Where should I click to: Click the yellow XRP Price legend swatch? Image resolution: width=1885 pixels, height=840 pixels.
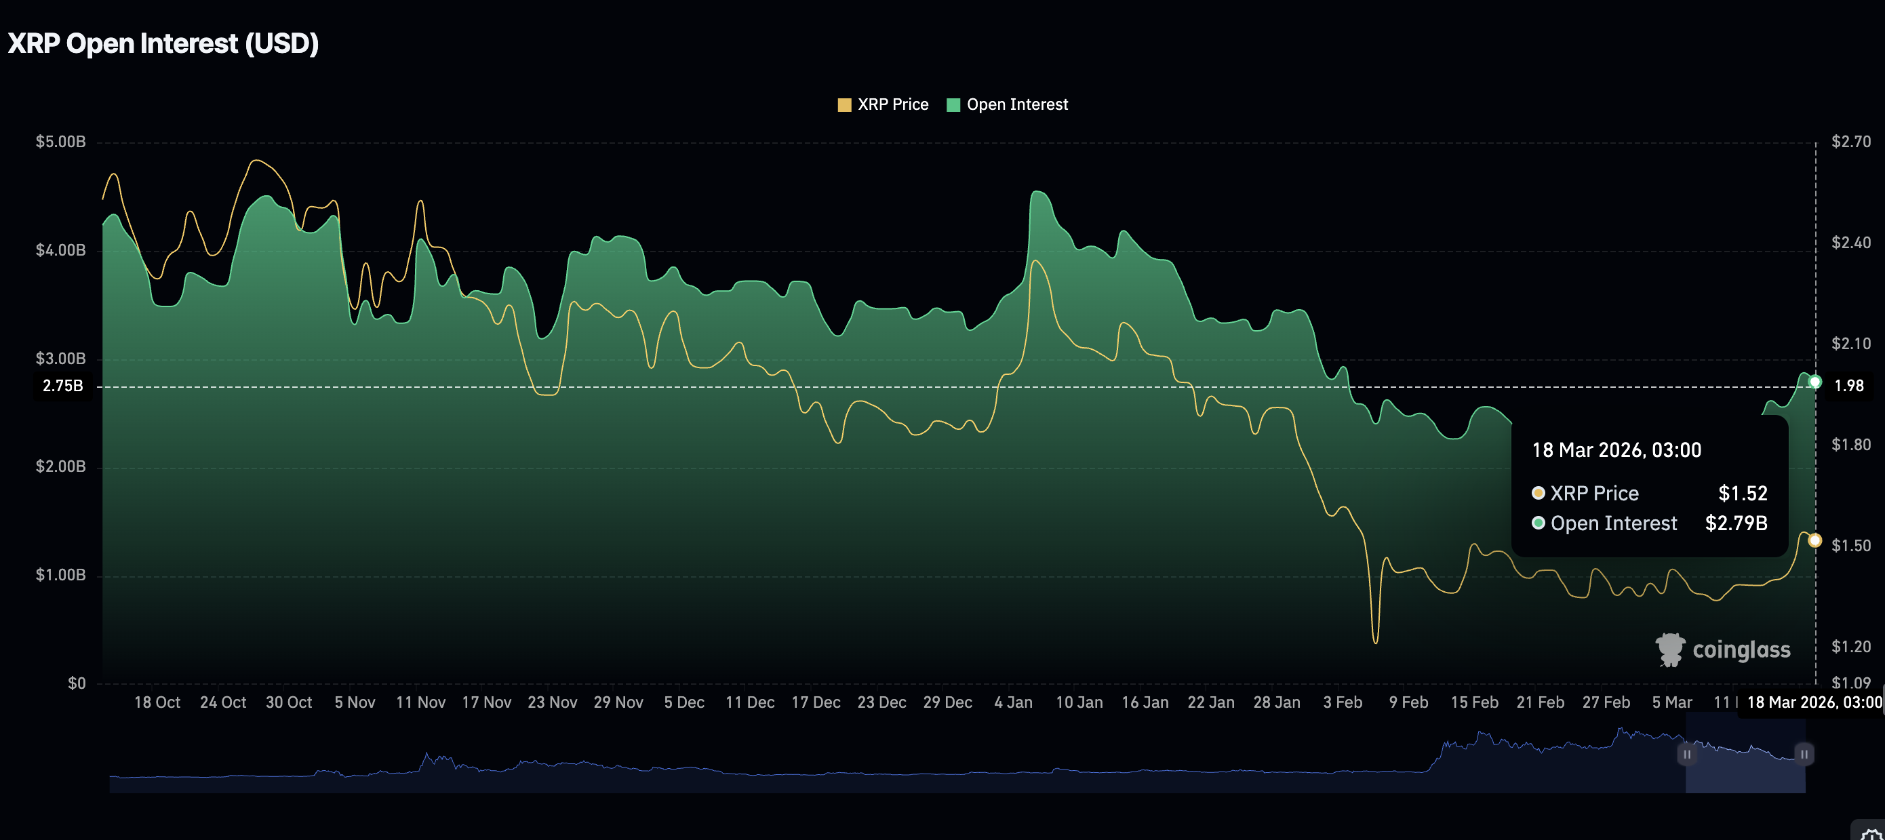click(x=844, y=104)
